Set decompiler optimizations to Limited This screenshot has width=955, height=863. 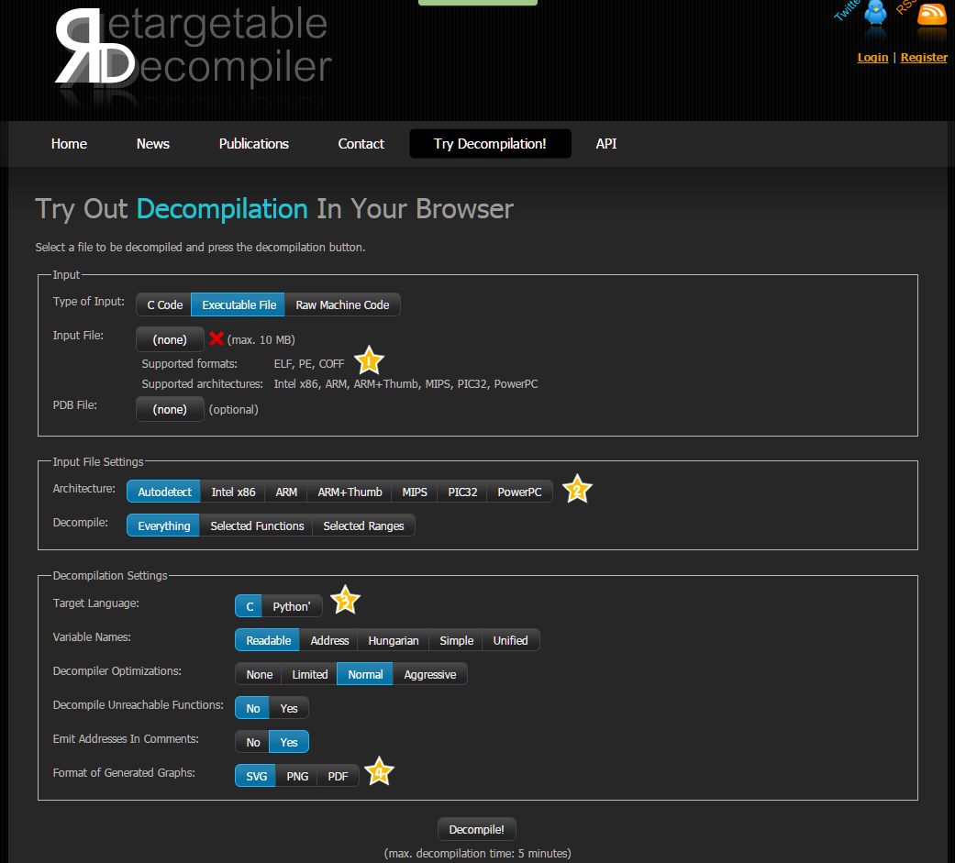click(x=309, y=674)
